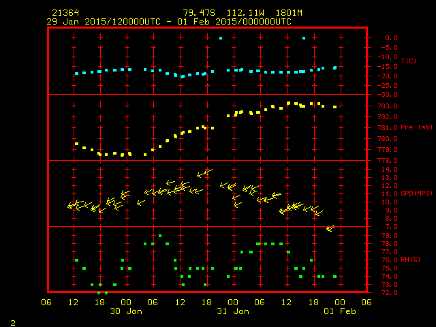Image resolution: width=436 pixels, height=327 pixels.
Task: Click the start timestamp 29 Jan 2015/120000UTC
Action: click(104, 22)
